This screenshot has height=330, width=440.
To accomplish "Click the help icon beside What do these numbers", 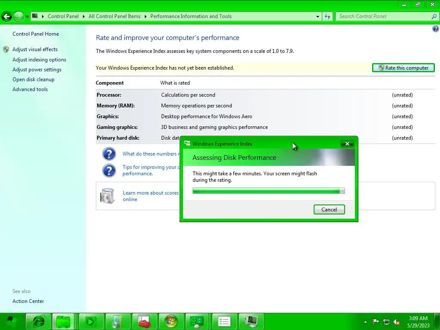I will click(x=109, y=154).
